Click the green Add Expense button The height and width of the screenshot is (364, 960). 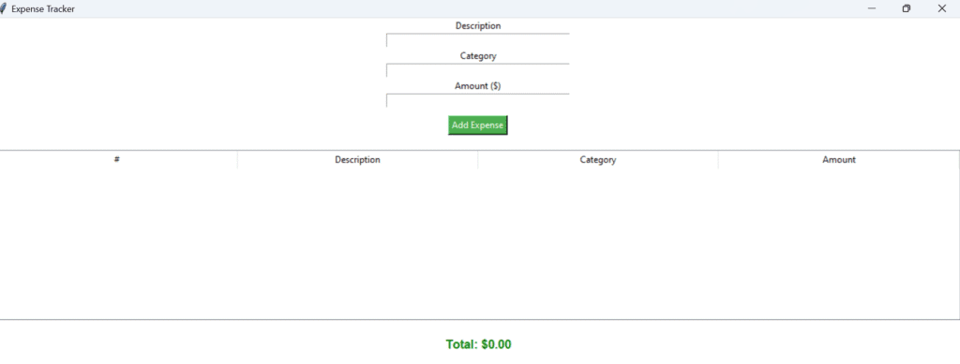tap(477, 125)
